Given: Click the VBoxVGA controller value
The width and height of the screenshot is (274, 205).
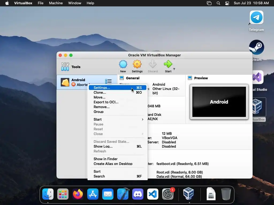Looking at the screenshot, I should coord(169,138).
